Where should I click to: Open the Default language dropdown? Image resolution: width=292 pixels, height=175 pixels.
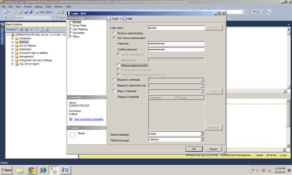click(x=202, y=139)
